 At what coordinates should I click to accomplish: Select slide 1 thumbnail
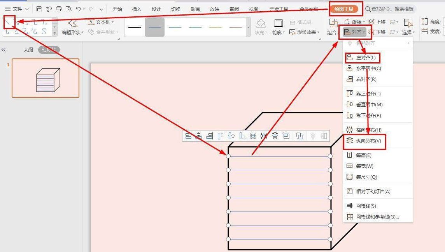[46, 78]
